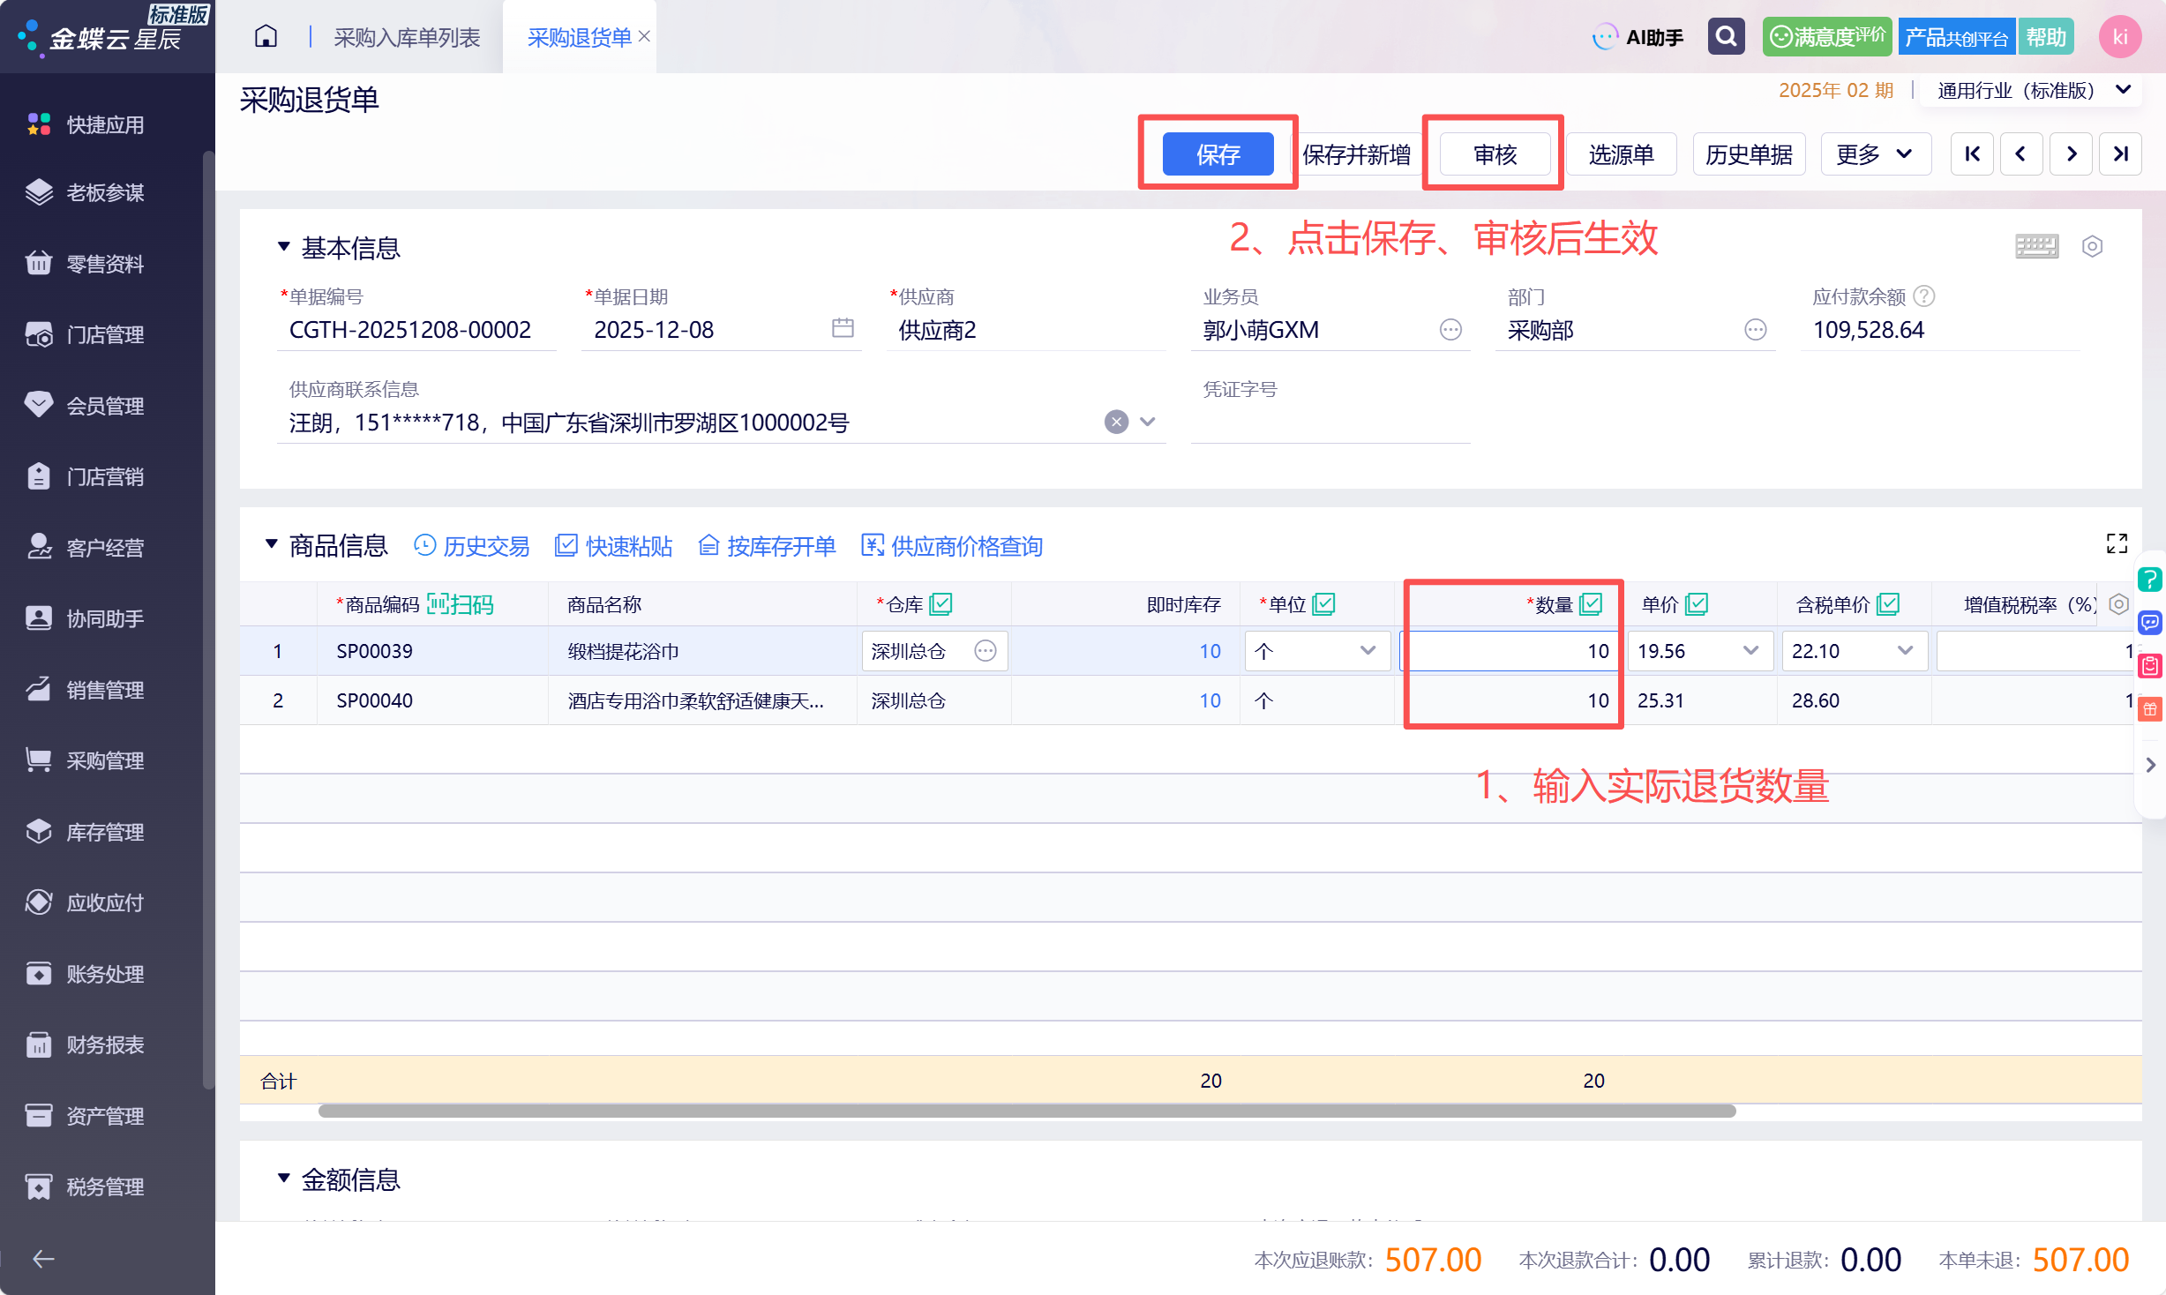The image size is (2166, 1295).
Task: Expand product table to fullscreen
Action: tap(2117, 543)
